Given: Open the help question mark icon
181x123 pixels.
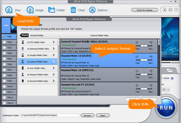Looking at the screenshot, I should tap(176, 10).
